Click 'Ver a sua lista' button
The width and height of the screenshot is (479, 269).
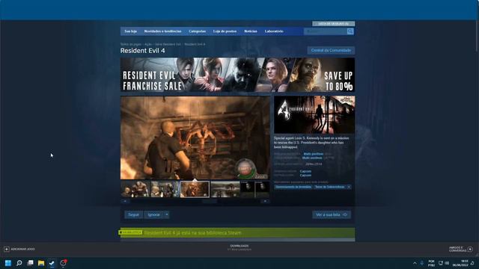[332, 214]
